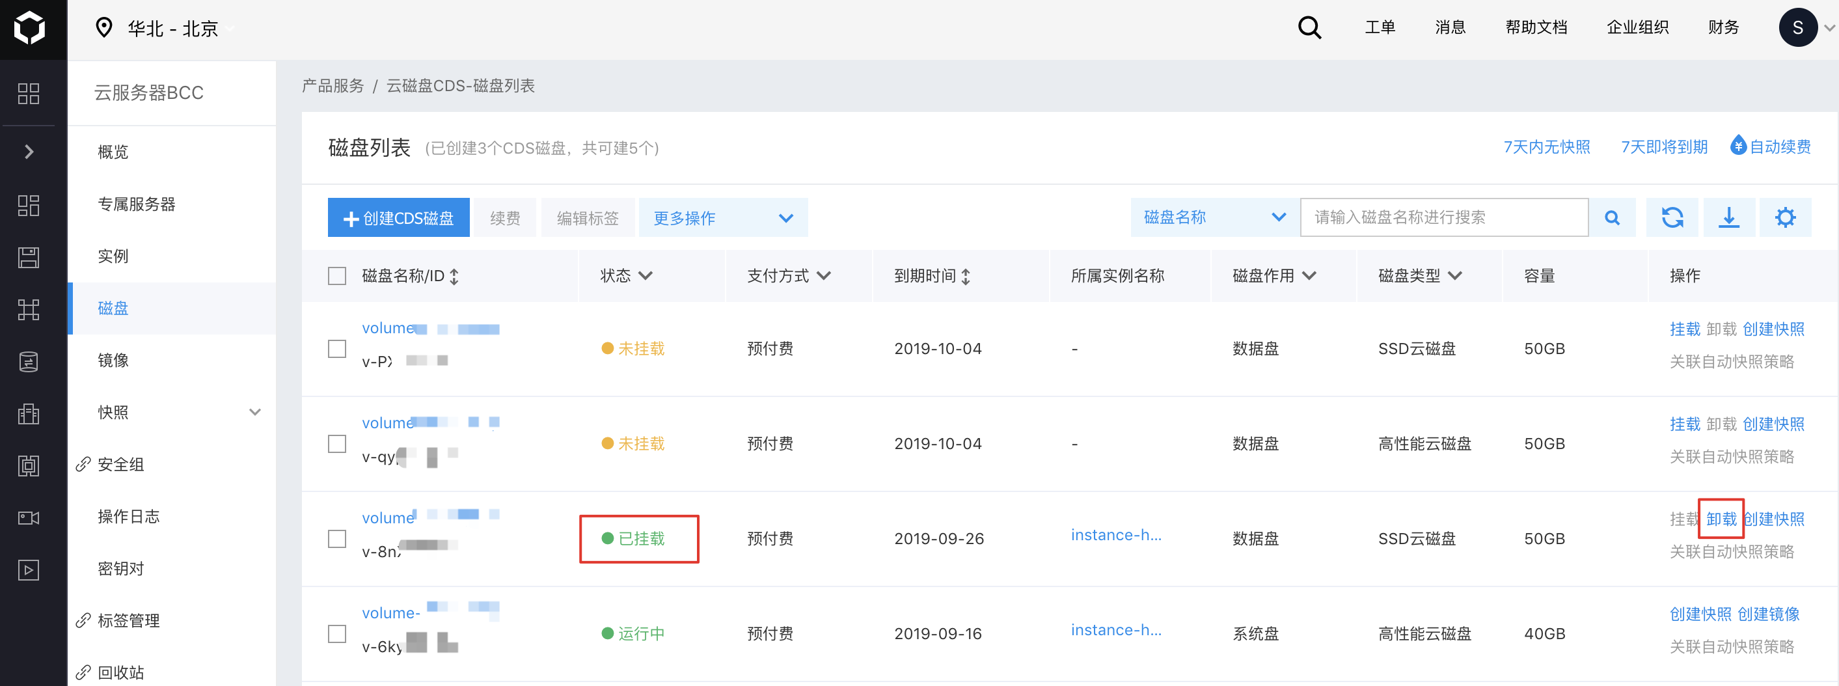
Task: Click the 续费 button
Action: [x=506, y=218]
